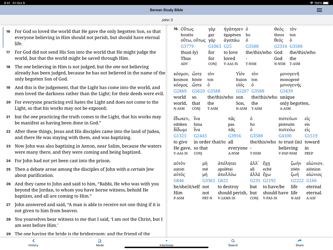333x250 pixels.
Task: Select verse 24 about John and prison
Action: [x=63, y=161]
